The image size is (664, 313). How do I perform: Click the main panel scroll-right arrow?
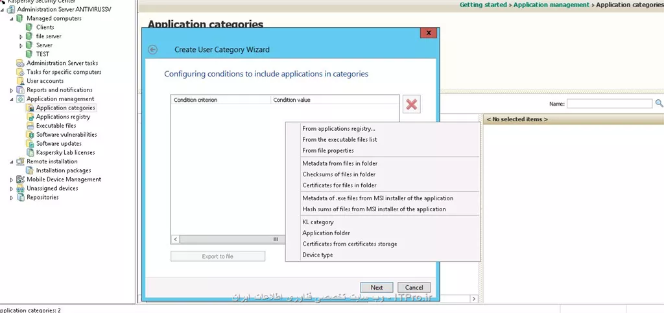474,299
